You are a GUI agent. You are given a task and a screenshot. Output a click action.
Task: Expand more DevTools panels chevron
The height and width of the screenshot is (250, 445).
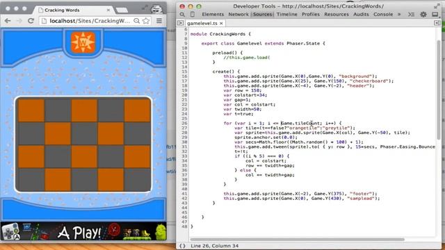pos(399,14)
